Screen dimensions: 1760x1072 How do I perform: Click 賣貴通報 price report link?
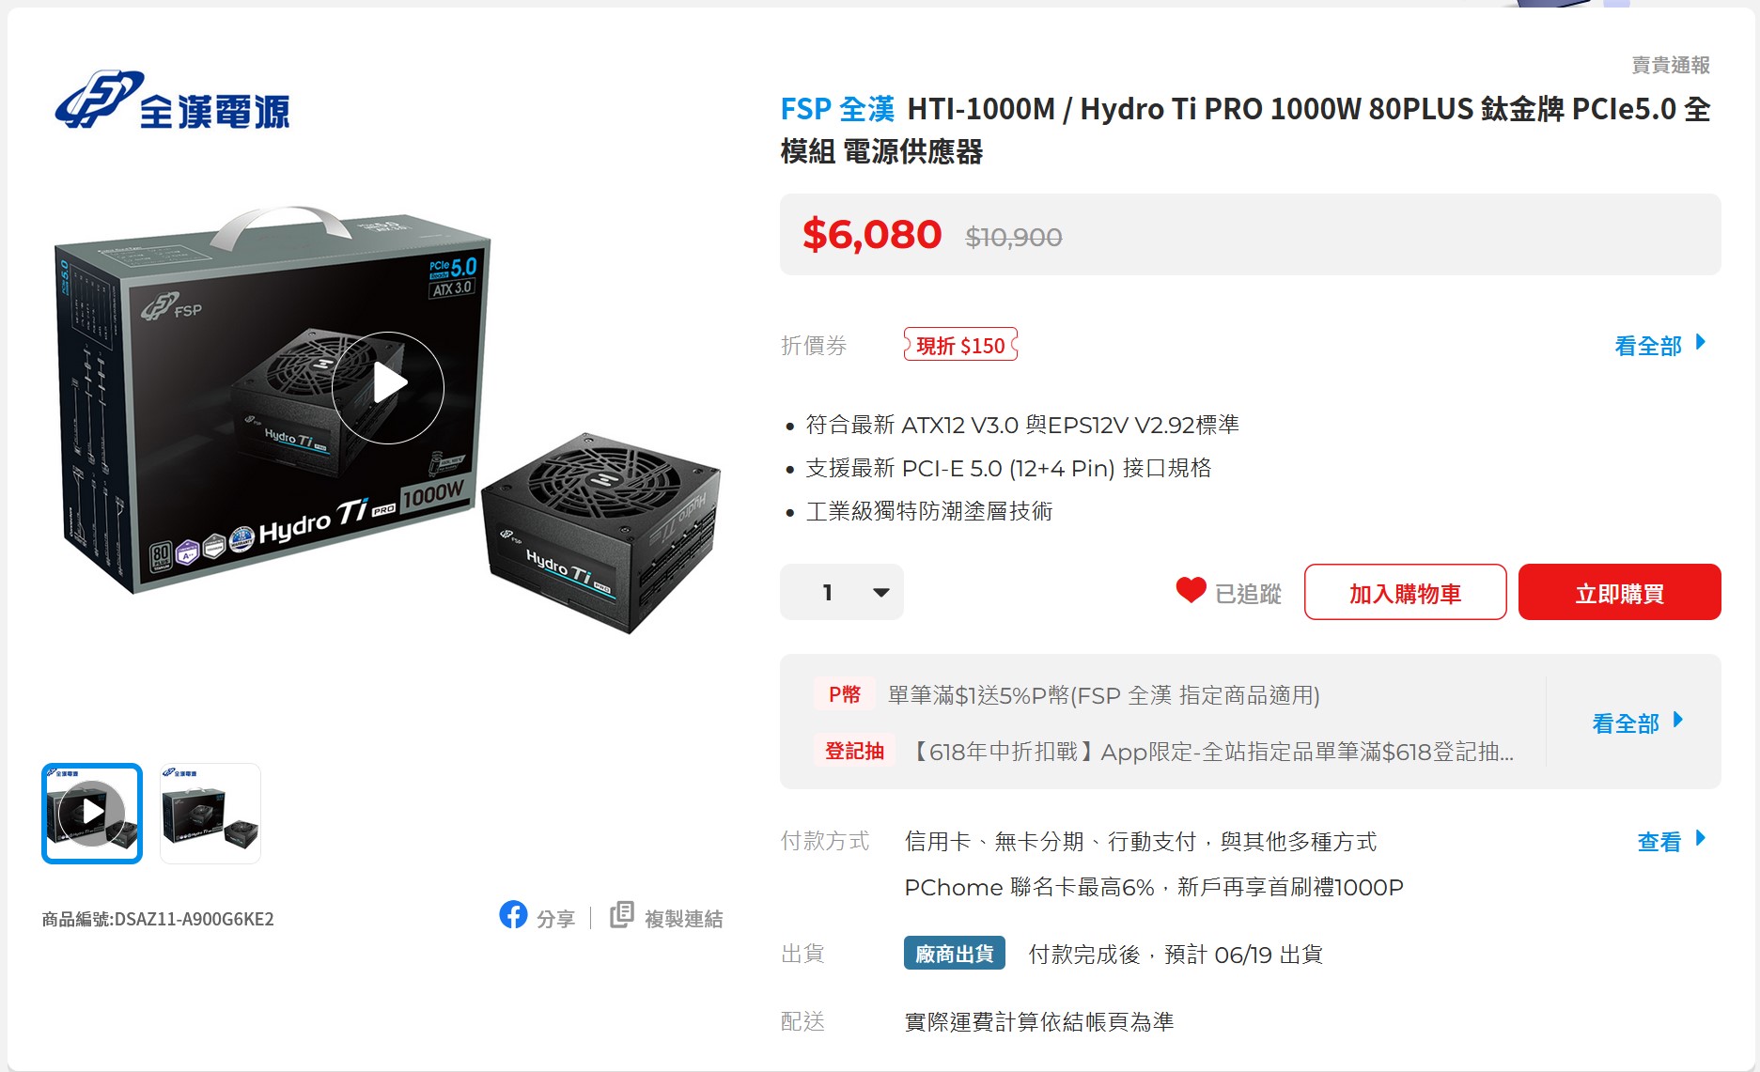1670,65
